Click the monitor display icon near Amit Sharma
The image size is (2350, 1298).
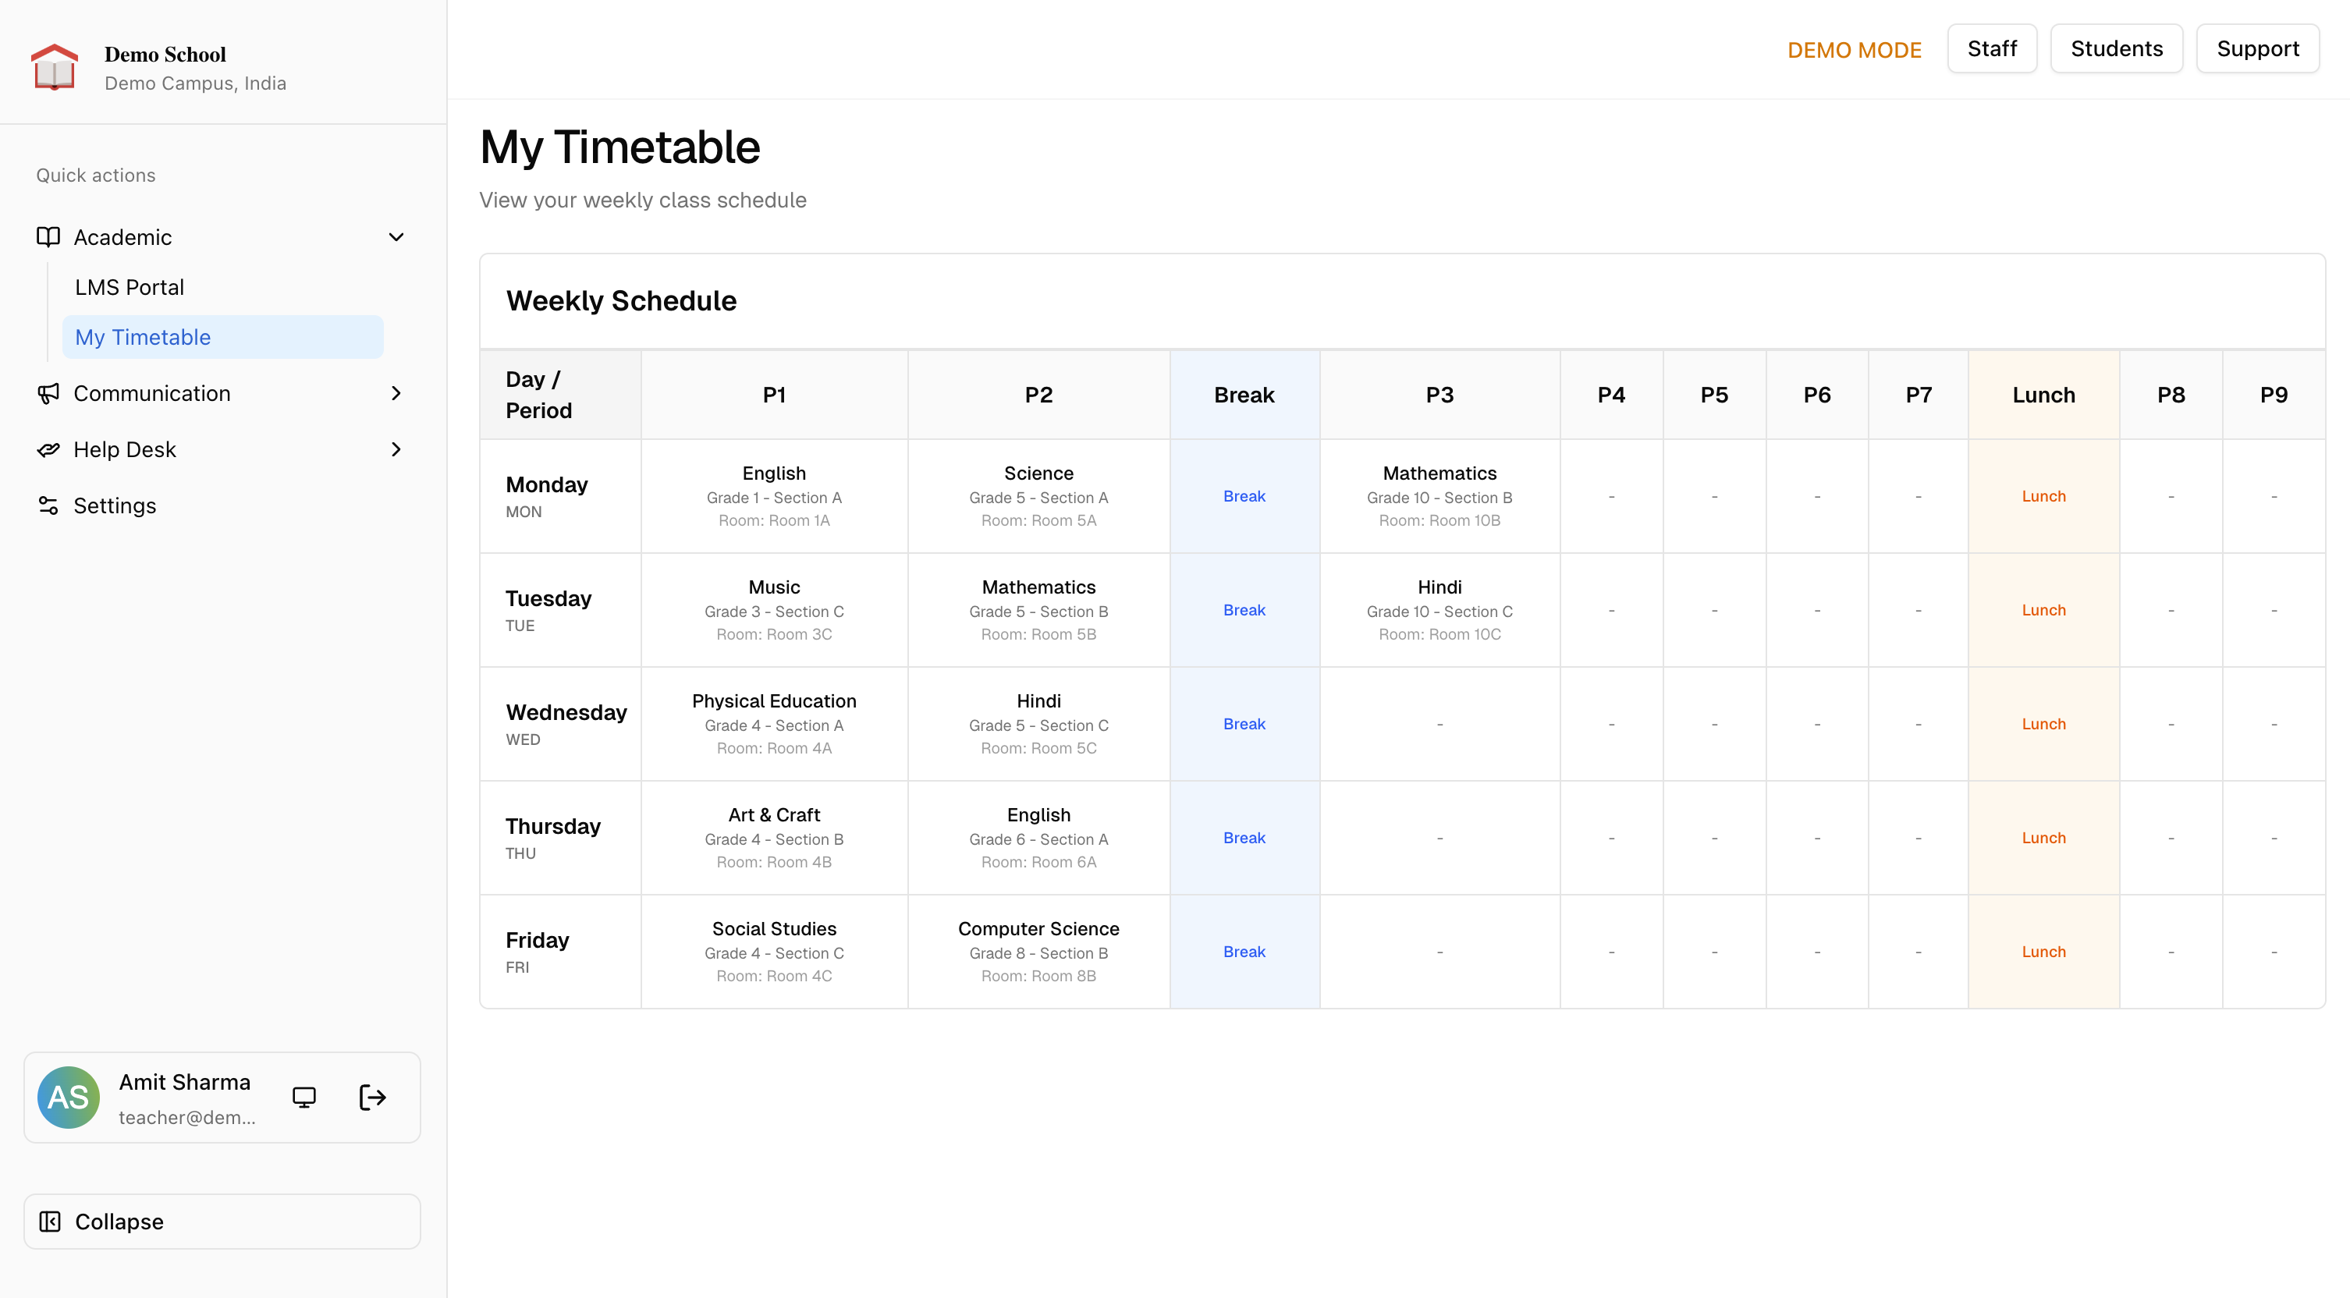pos(304,1097)
